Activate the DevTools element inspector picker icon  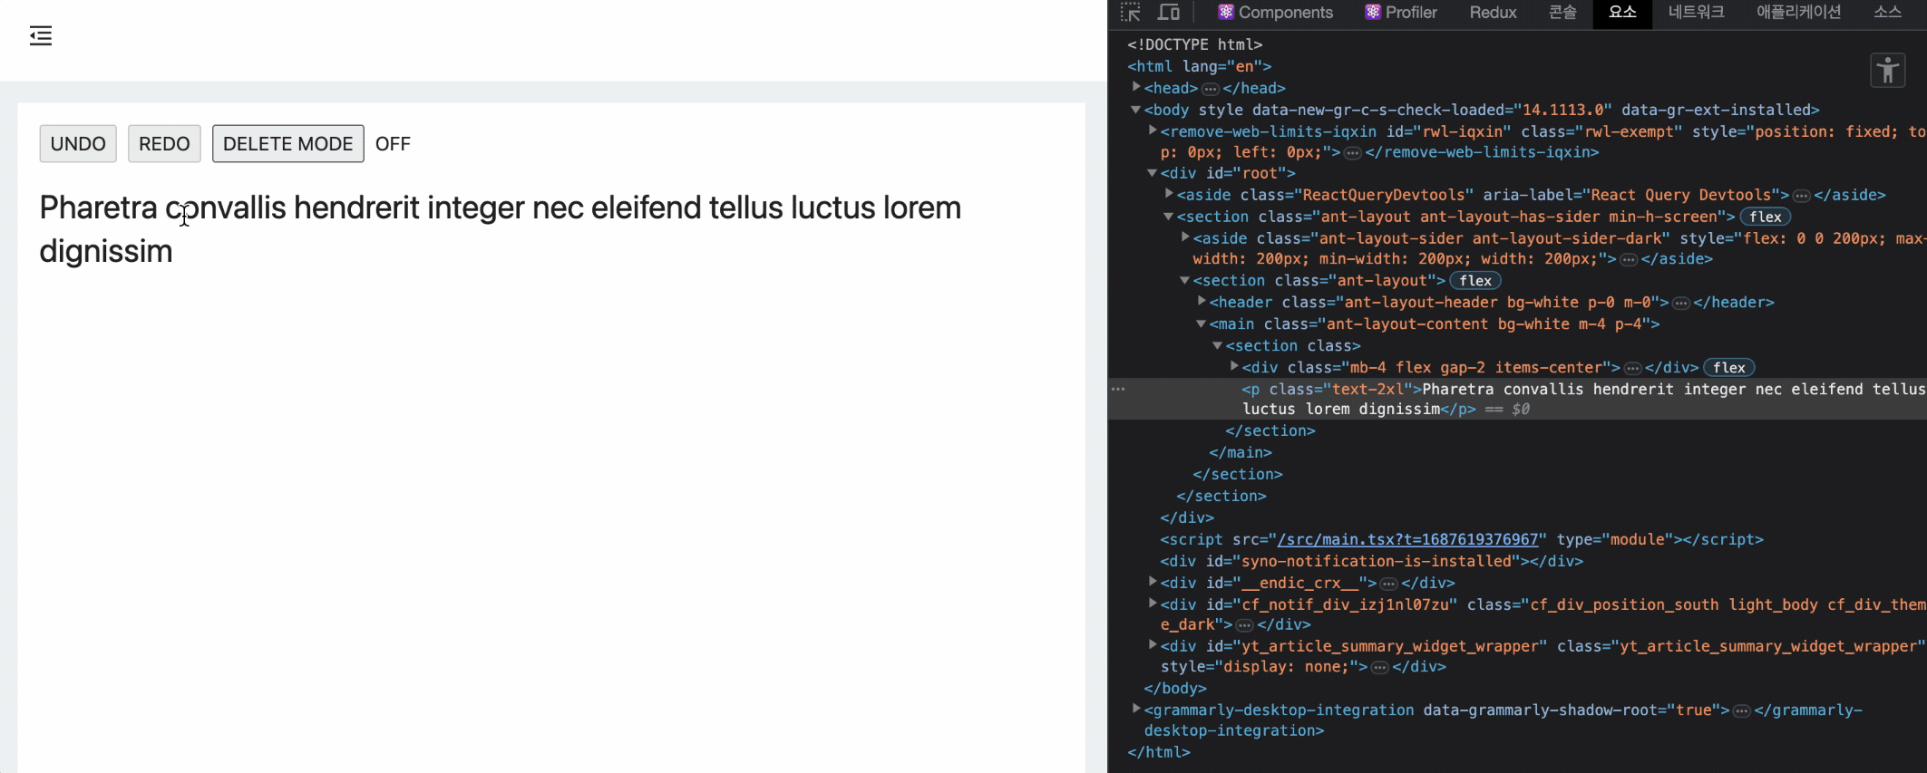coord(1131,13)
